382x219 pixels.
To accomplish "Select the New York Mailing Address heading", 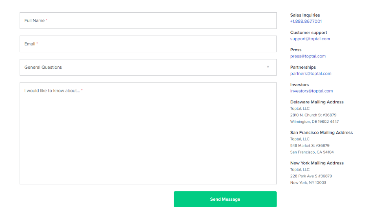I will coord(317,163).
